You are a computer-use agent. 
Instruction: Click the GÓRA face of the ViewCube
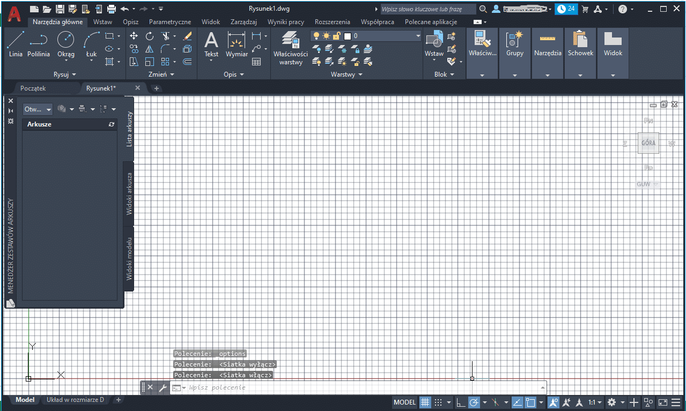click(x=648, y=143)
